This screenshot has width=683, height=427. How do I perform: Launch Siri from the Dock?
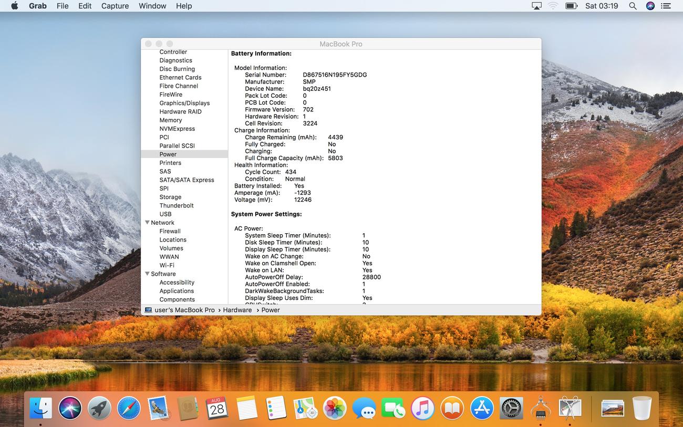pos(70,408)
